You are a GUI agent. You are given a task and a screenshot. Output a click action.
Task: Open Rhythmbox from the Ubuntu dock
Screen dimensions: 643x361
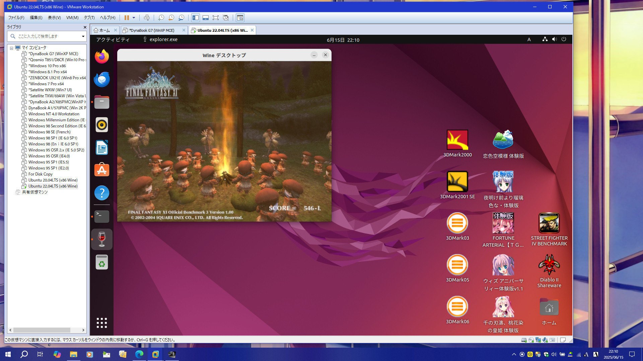point(102,125)
